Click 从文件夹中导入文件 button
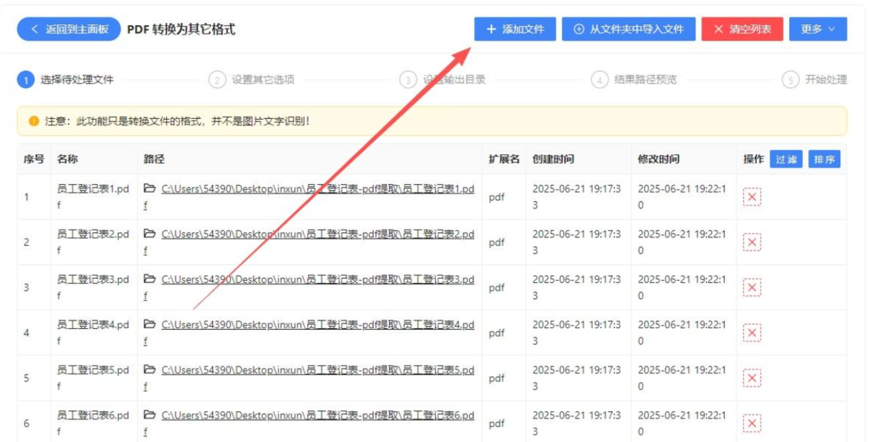The image size is (872, 442). (x=628, y=29)
